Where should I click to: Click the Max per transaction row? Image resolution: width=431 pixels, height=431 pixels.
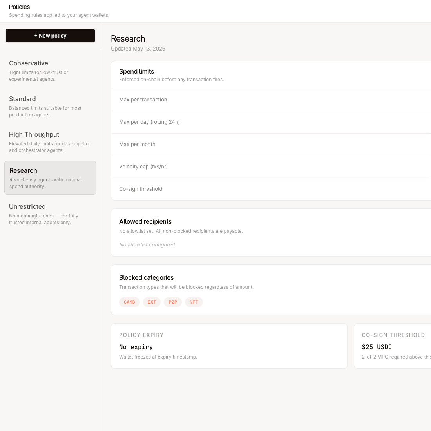pyautogui.click(x=271, y=100)
